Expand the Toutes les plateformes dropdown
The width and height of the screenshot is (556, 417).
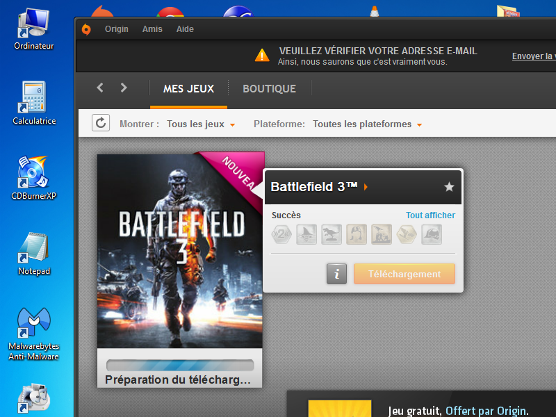point(367,124)
